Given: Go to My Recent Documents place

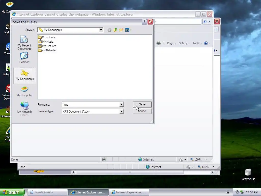Looking at the screenshot, I should coord(24,43).
